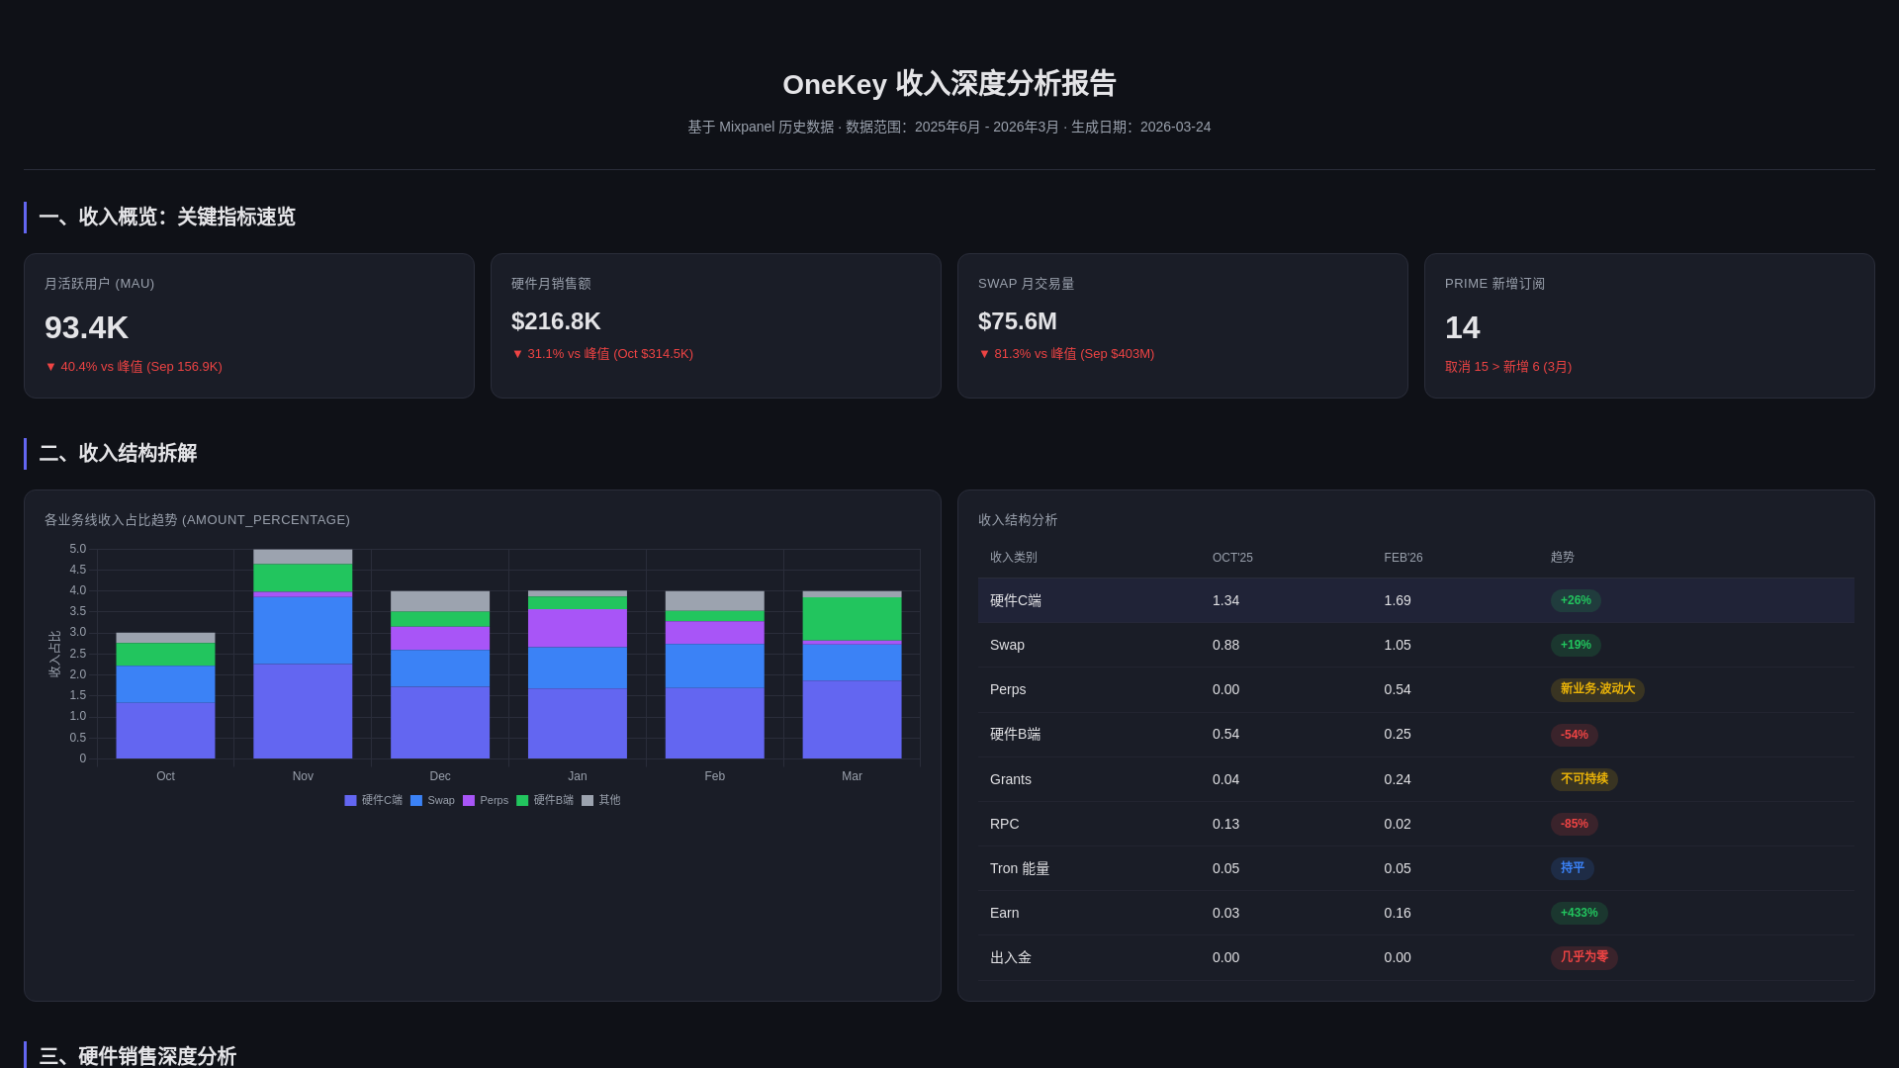The image size is (1899, 1068).
Task: Click the OCT'25 column header
Action: point(1232,558)
